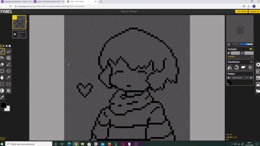The width and height of the screenshot is (260, 146).
Task: Switch to the second browser tab
Action: point(49,2)
